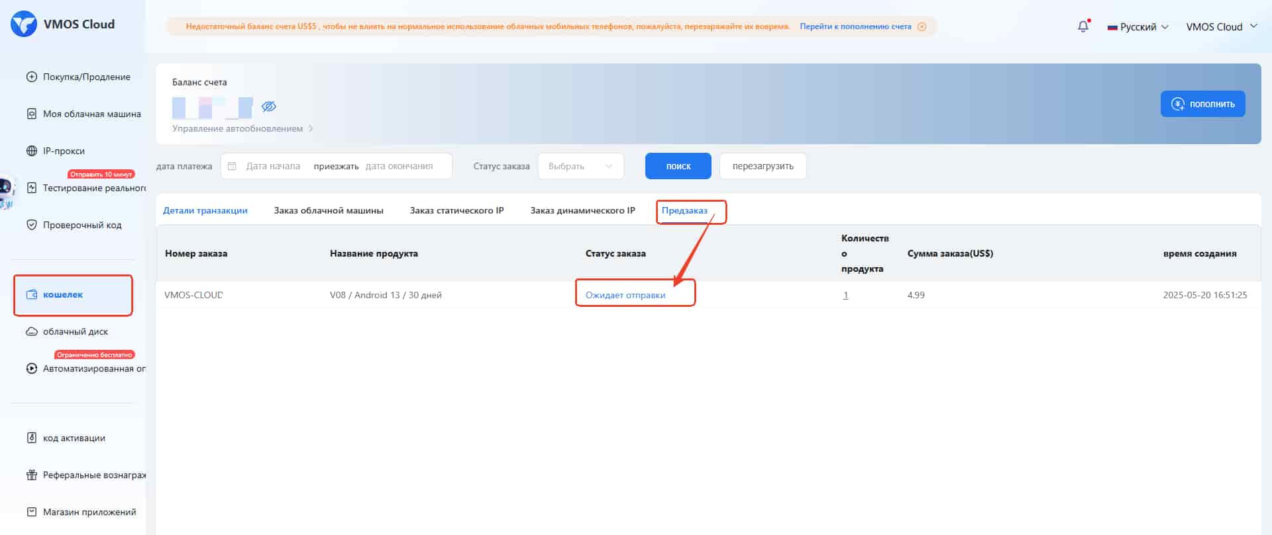Click the Магазин приложений store icon
Screen dimensions: 1272x535
(x=31, y=512)
